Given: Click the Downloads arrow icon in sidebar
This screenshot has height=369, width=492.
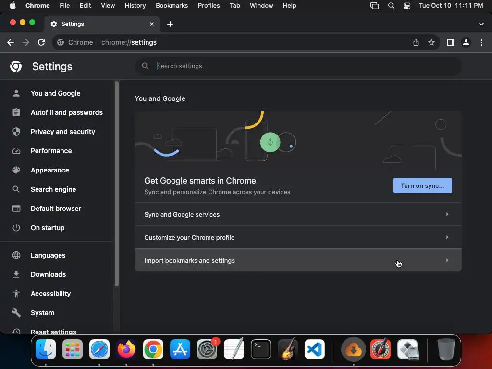Looking at the screenshot, I should (16, 274).
